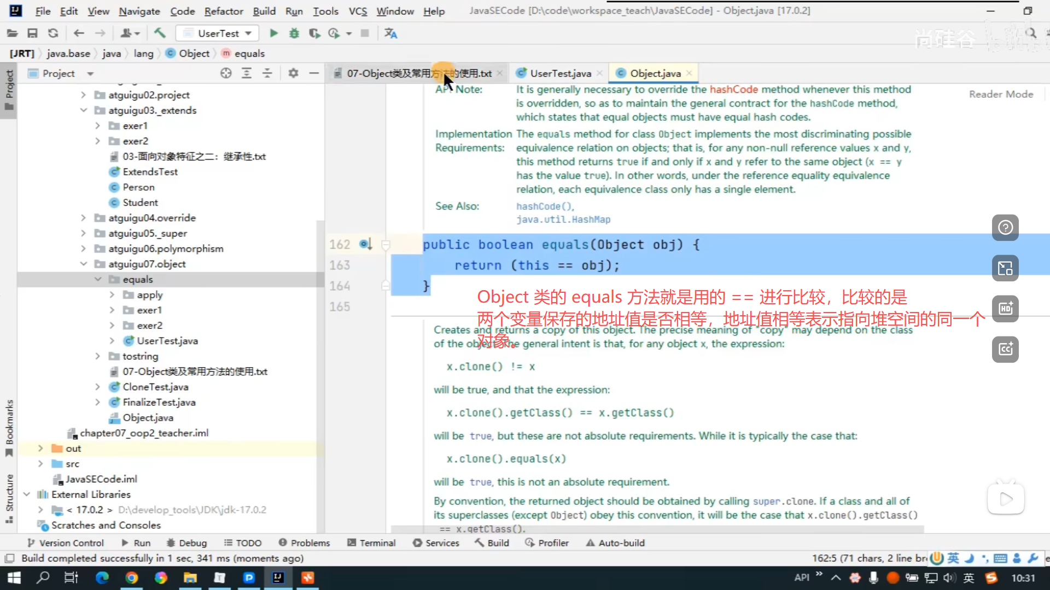Click the translate icon in toolbar

[390, 33]
